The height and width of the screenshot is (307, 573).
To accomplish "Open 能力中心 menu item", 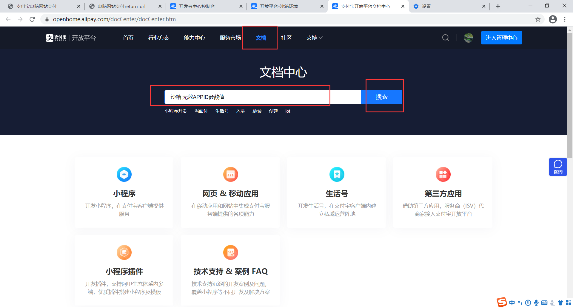I will click(x=195, y=38).
